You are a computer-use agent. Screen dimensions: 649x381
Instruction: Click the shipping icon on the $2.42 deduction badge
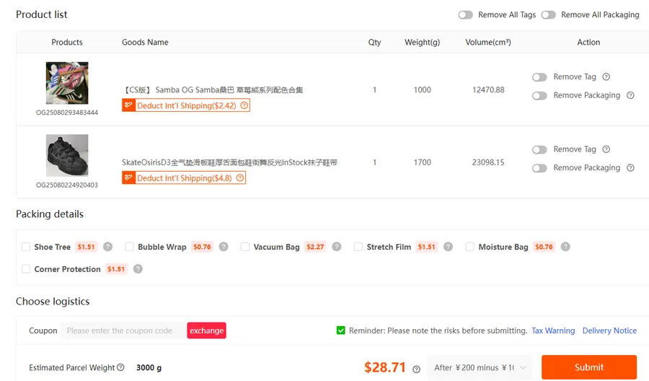tap(128, 105)
